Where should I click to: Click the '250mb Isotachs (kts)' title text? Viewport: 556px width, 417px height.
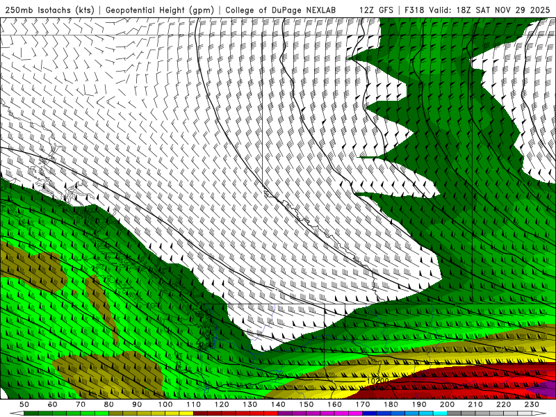click(49, 10)
